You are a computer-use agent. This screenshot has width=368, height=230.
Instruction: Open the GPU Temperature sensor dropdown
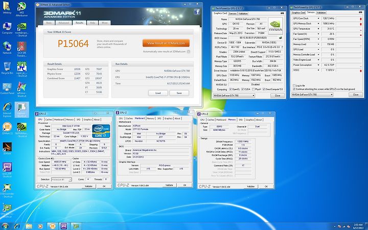318,29
